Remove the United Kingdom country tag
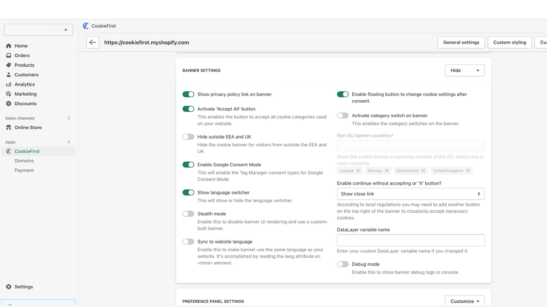 pos(468,171)
